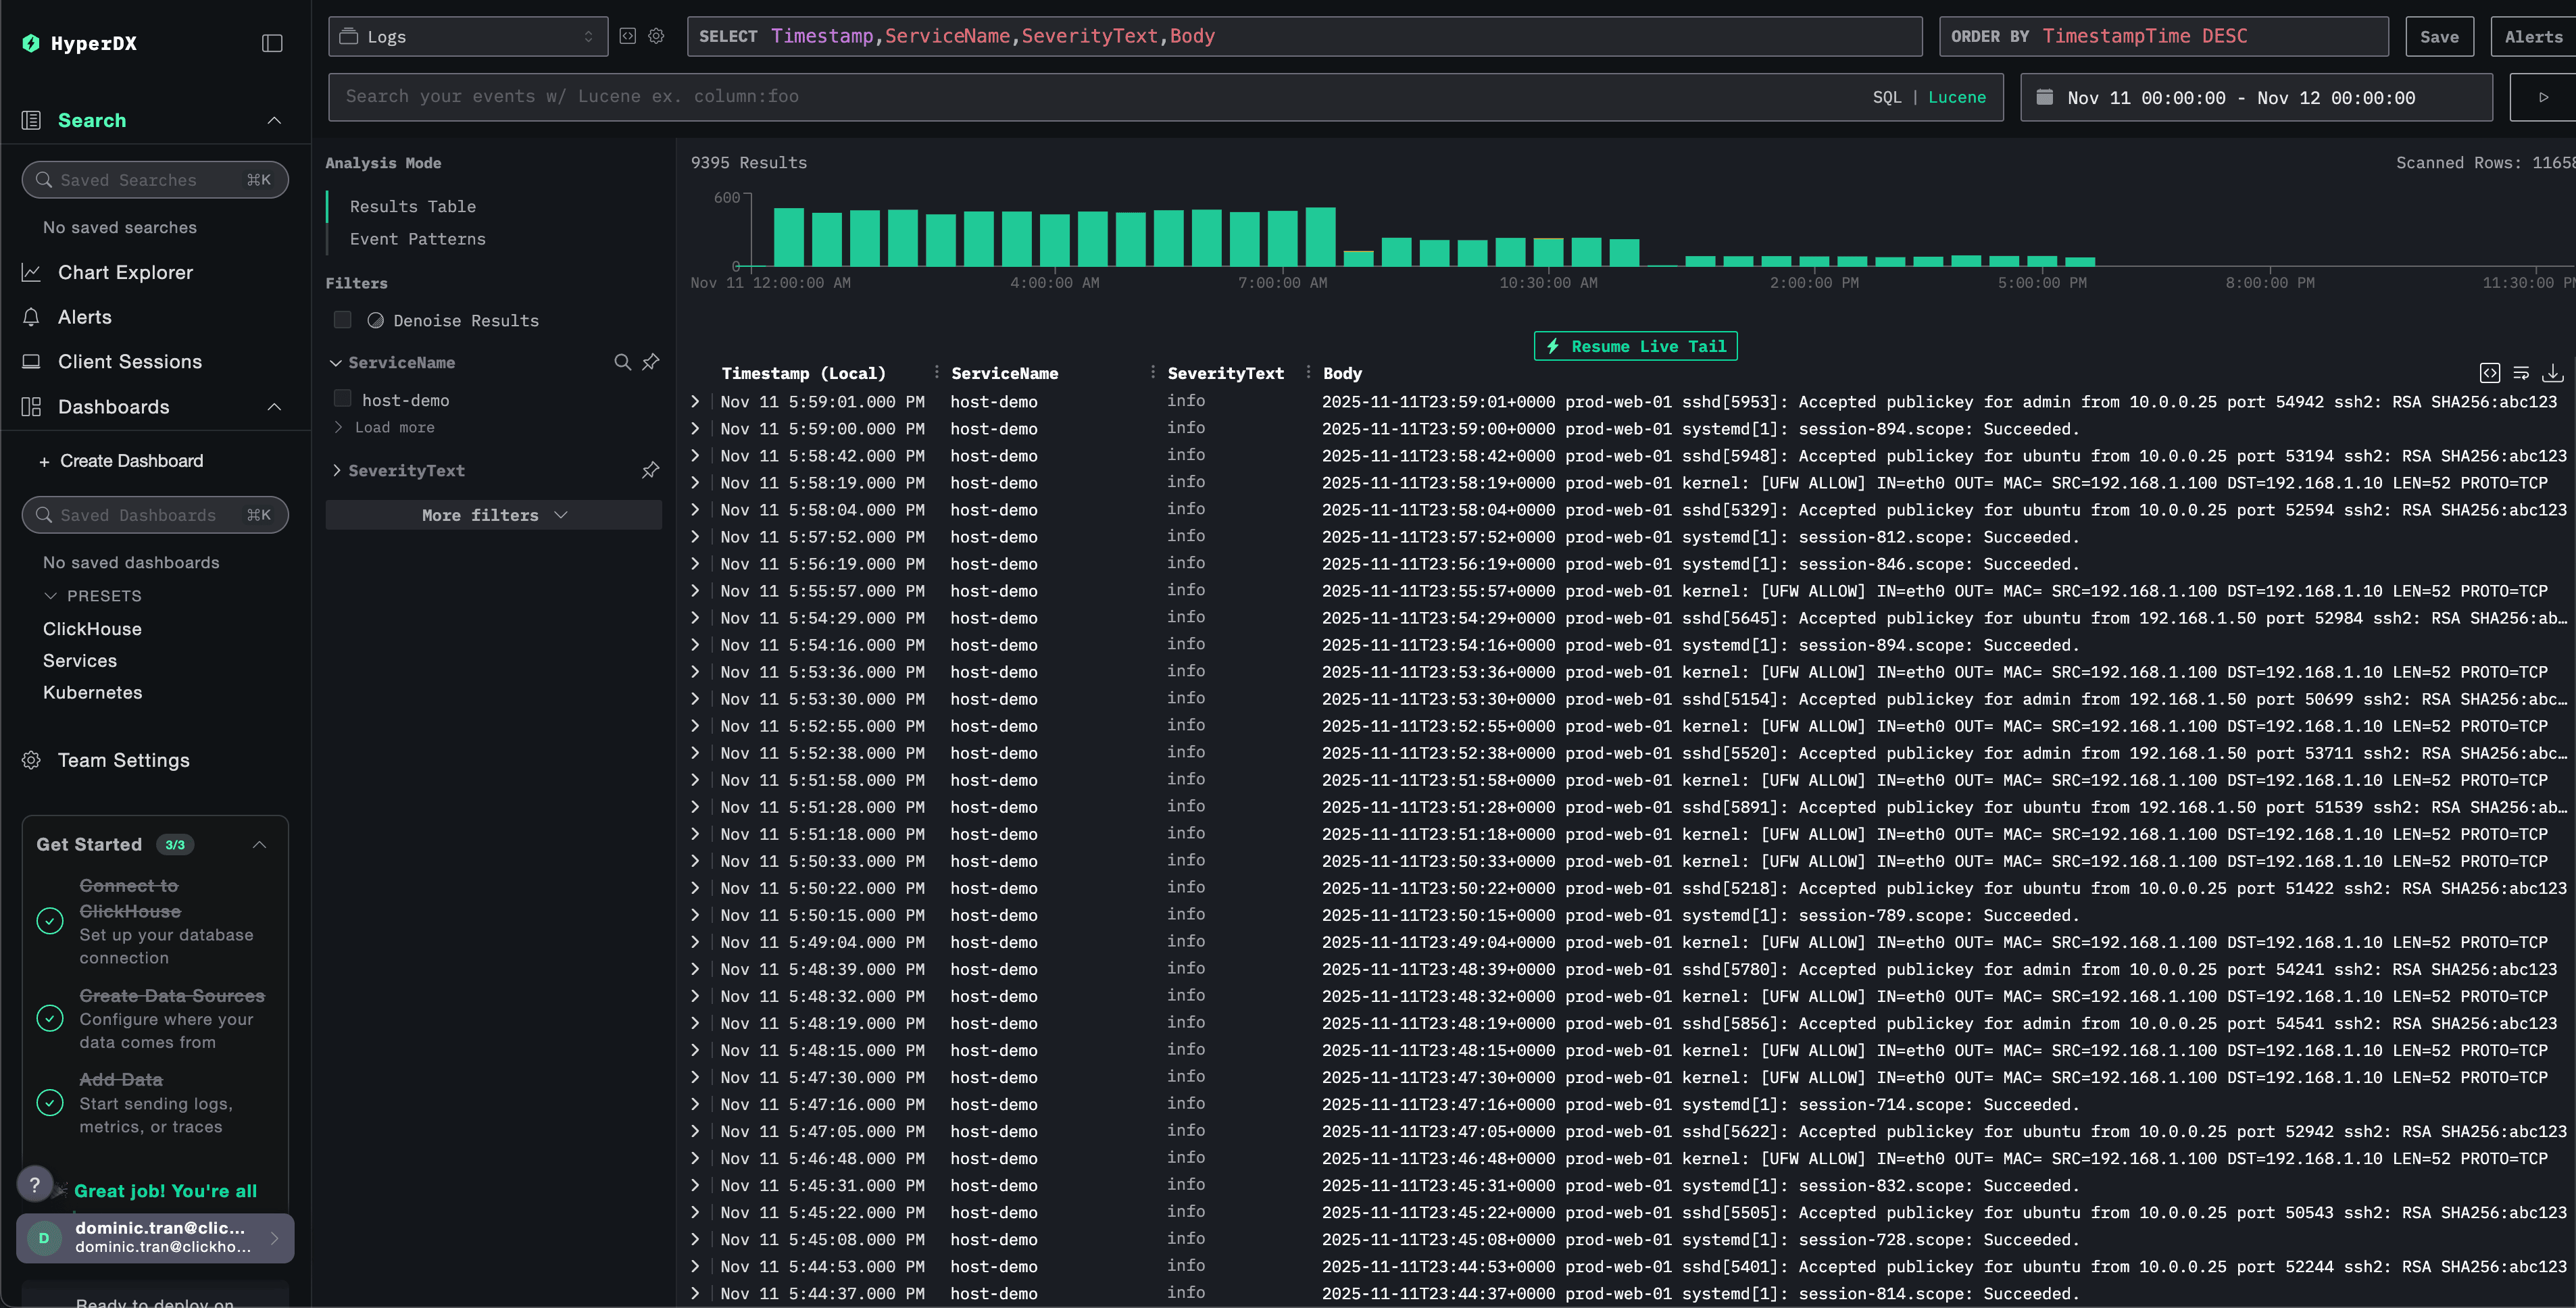The height and width of the screenshot is (1308, 2576).
Task: Open Chart Explorer page
Action: [125, 272]
